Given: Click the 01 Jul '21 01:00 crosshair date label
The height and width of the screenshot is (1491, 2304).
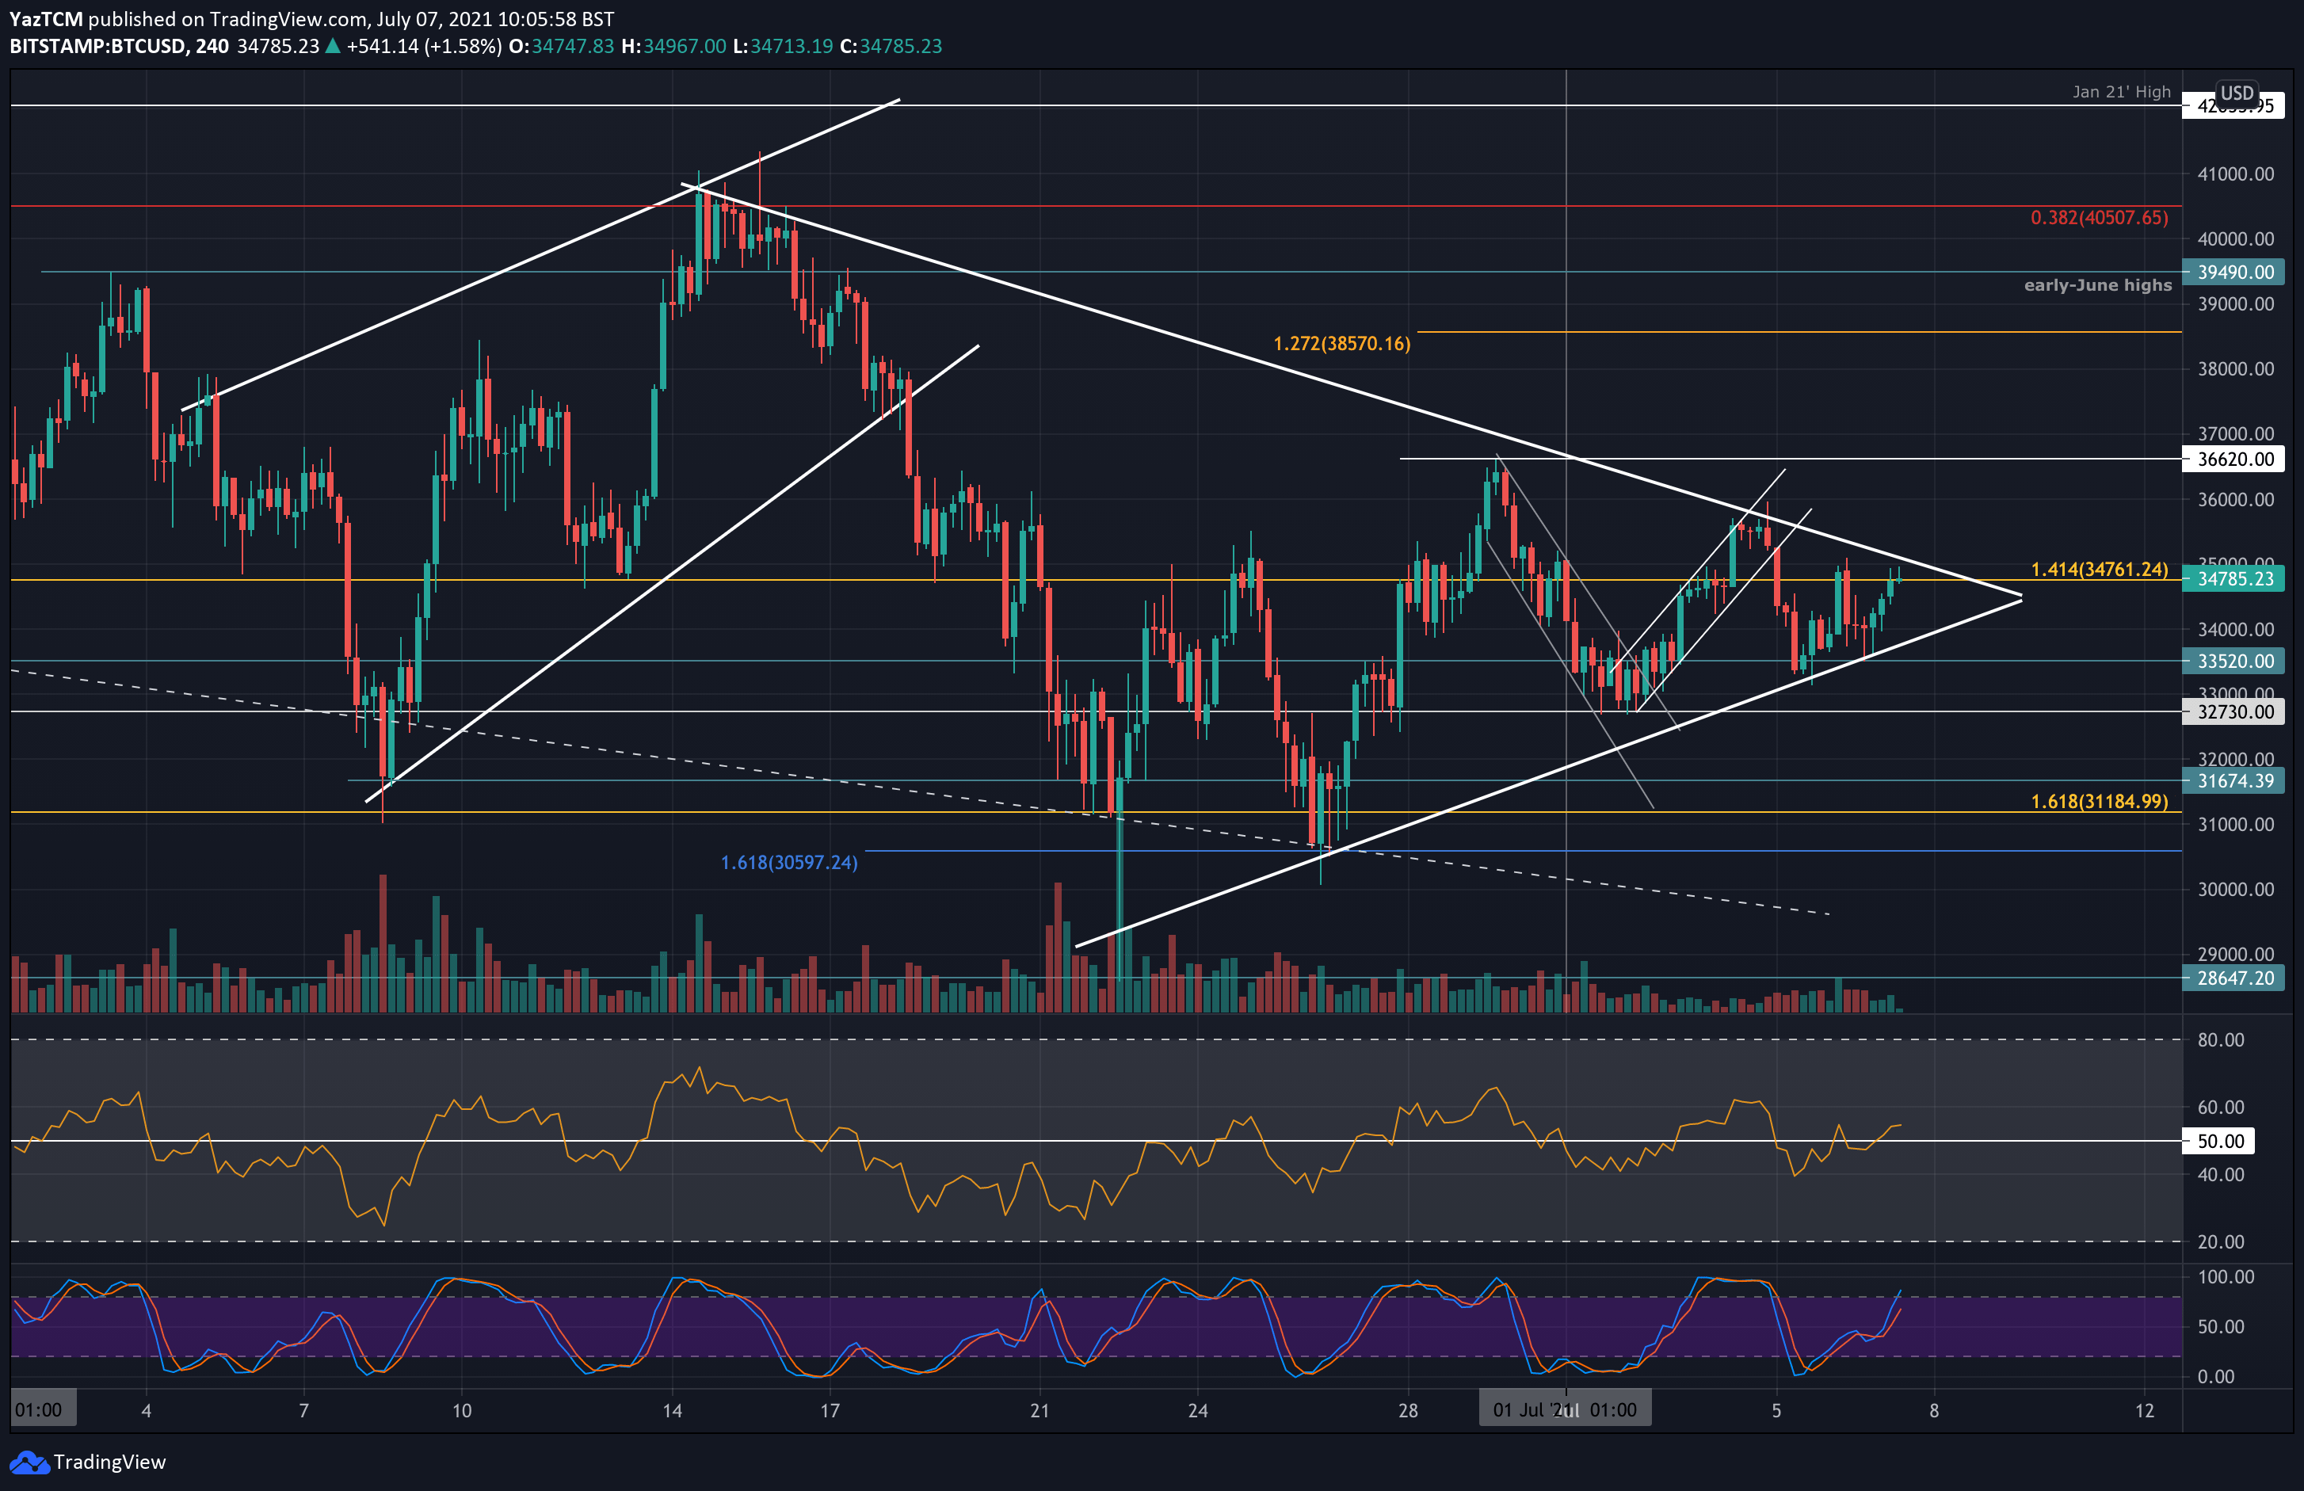Looking at the screenshot, I should pos(1565,1409).
